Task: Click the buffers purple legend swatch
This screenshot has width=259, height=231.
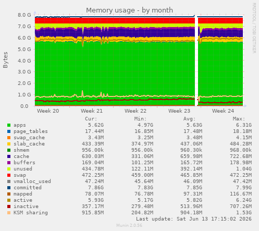Action: 9,163
